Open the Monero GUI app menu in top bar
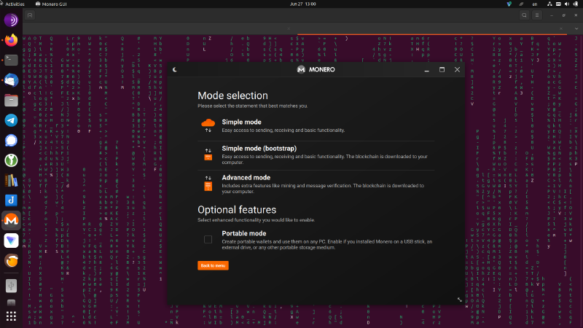Image resolution: width=583 pixels, height=328 pixels. 51,4
